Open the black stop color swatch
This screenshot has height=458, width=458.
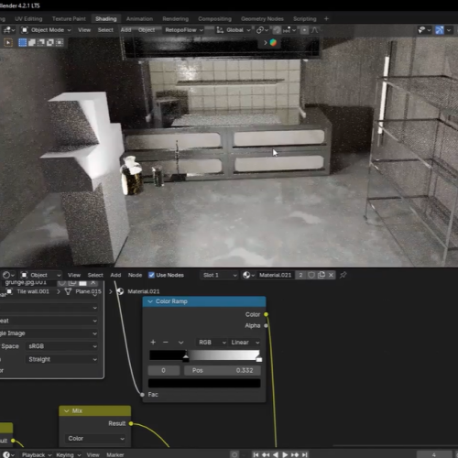pos(204,383)
